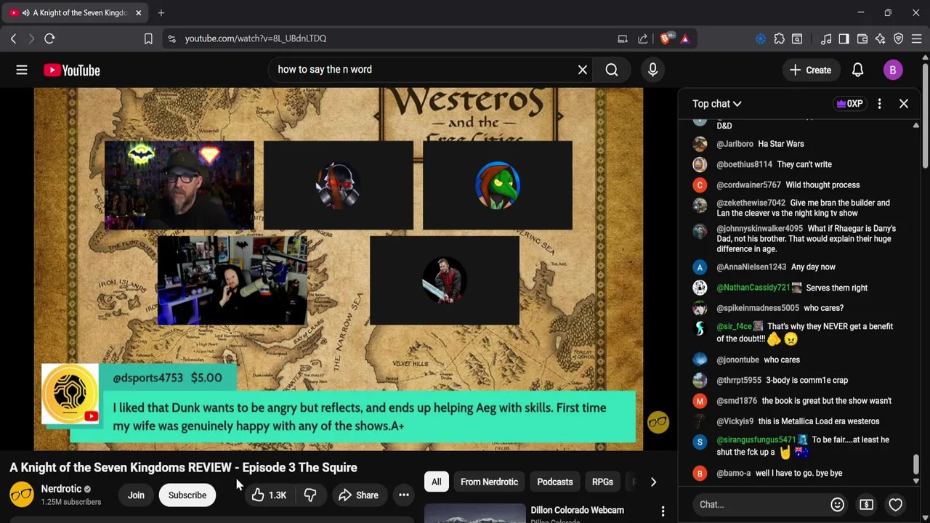Expand Top chat dropdown
This screenshot has height=523, width=930.
click(x=717, y=104)
